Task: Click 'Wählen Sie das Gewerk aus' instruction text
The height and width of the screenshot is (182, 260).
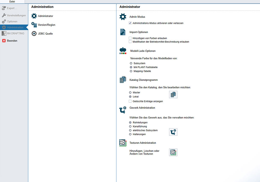Action: point(162,118)
